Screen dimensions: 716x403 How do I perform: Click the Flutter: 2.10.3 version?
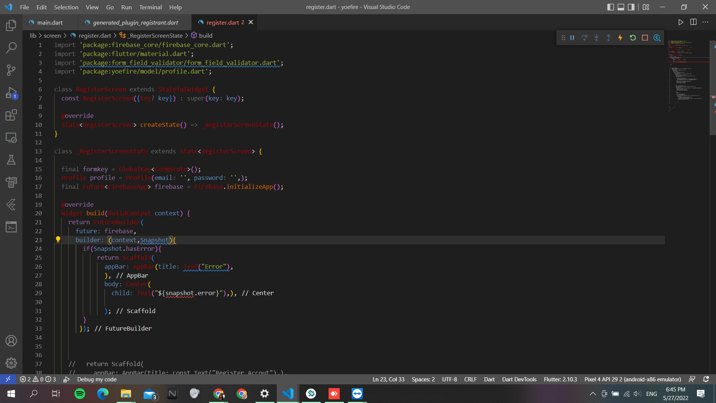click(560, 379)
